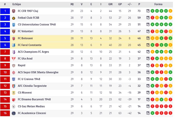Open next-match clock icon in FC Farul Constanta row
The height and width of the screenshot is (118, 175).
click(148, 45)
